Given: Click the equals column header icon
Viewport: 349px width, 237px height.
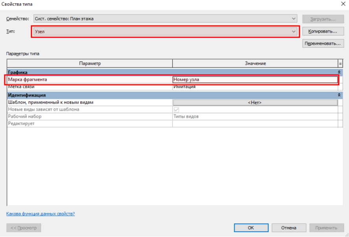Looking at the screenshot, I should 340,64.
